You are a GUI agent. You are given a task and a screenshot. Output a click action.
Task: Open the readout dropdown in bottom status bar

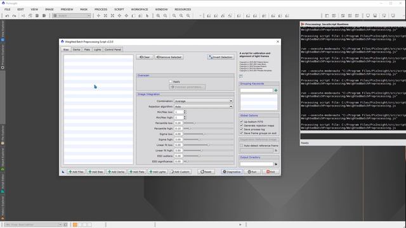coord(33,225)
